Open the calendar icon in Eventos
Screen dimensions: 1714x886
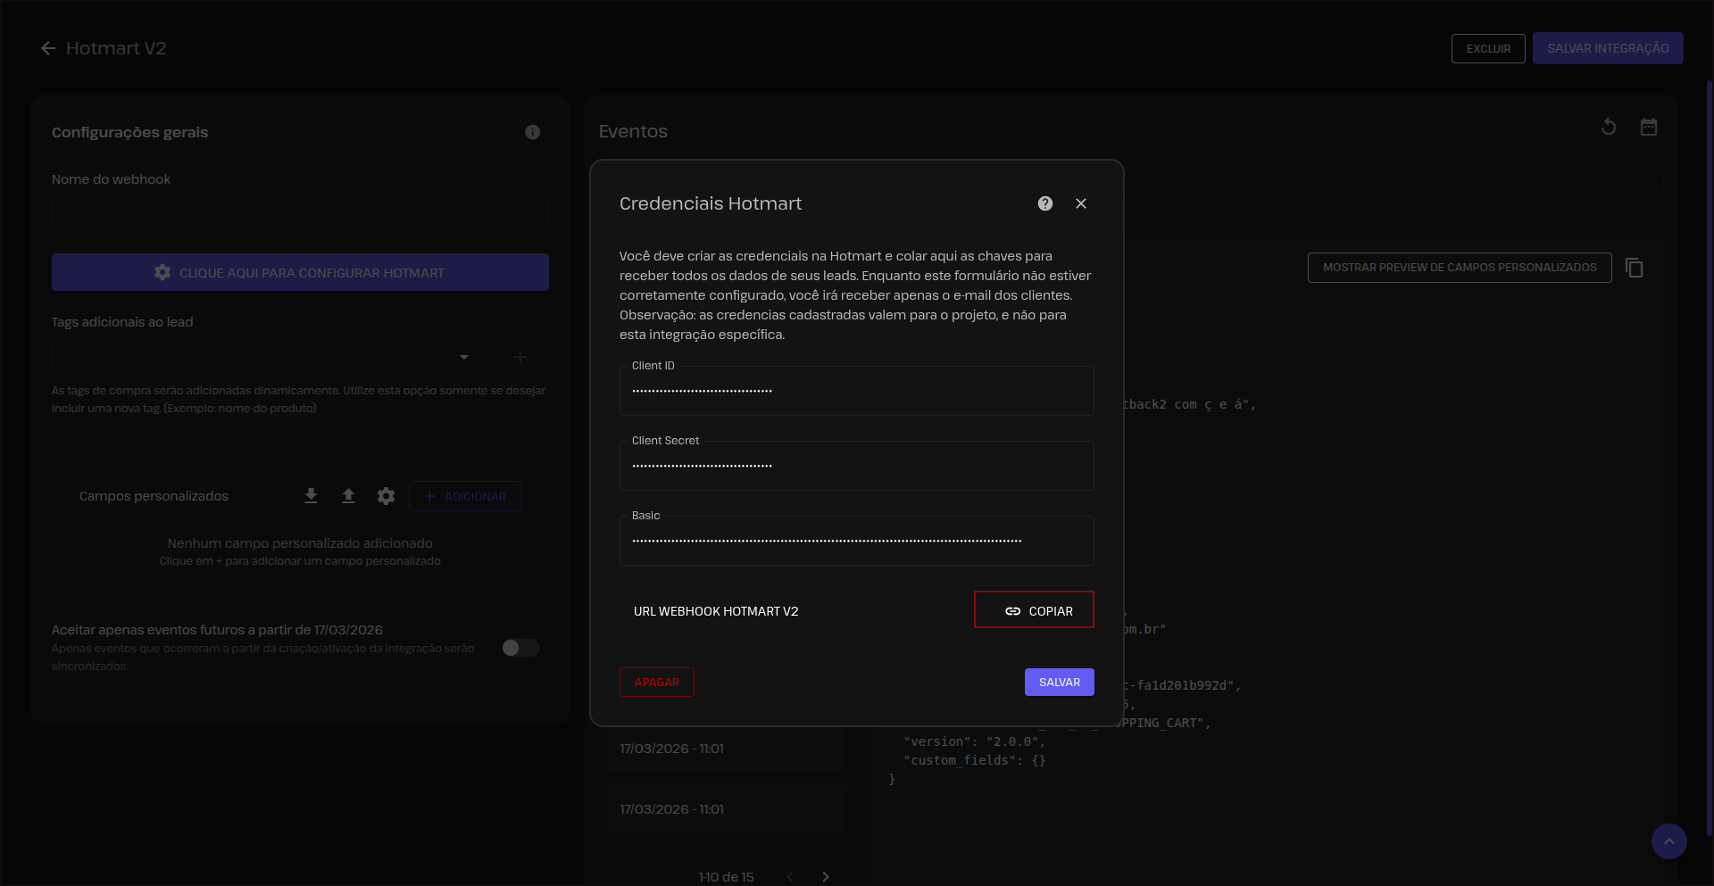click(1648, 127)
